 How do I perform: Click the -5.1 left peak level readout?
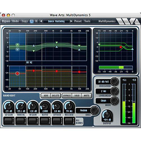(124, 80)
